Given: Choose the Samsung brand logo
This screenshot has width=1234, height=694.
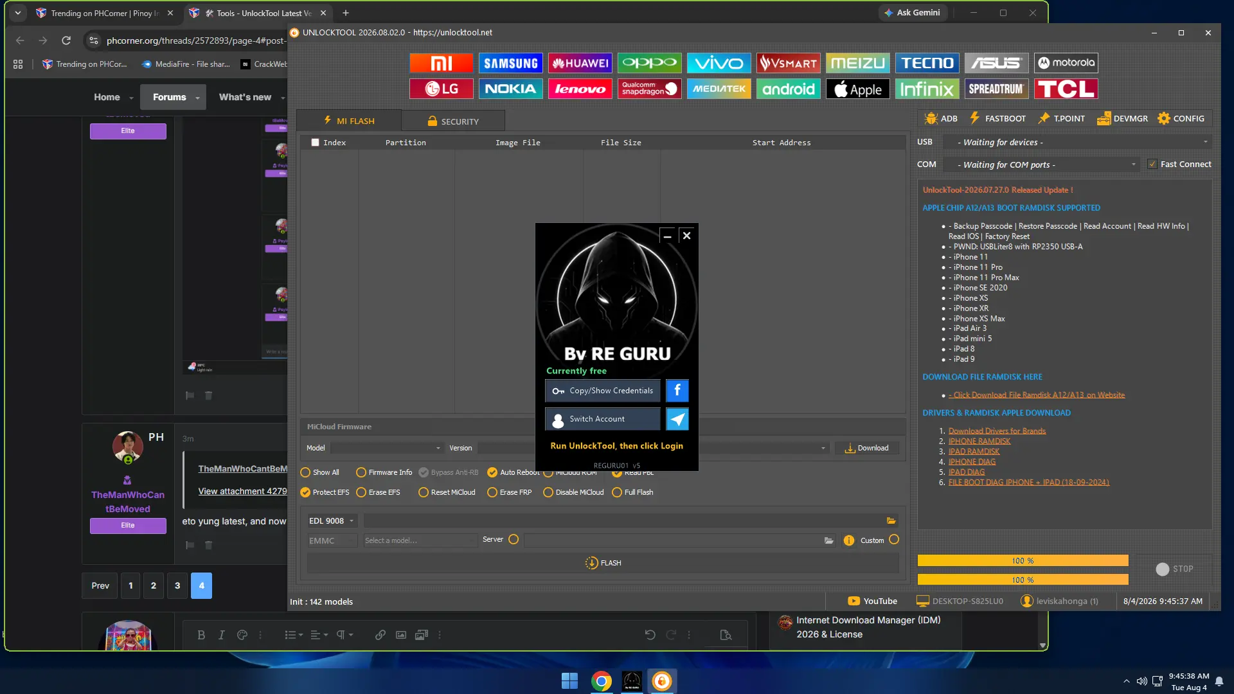Looking at the screenshot, I should coord(511,63).
